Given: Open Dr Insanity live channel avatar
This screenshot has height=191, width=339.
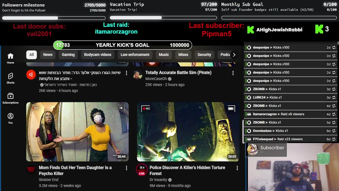Looking at the screenshot, I should click(x=142, y=170).
